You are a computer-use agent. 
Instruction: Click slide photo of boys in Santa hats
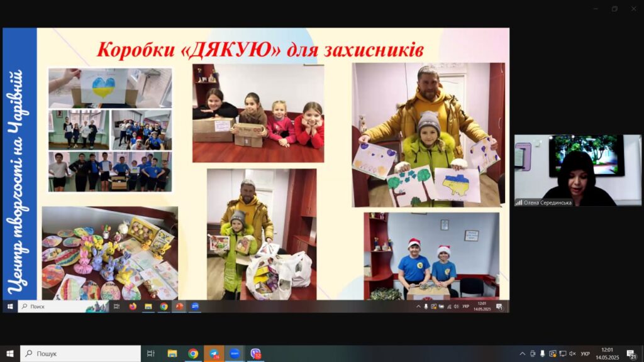coord(431,256)
